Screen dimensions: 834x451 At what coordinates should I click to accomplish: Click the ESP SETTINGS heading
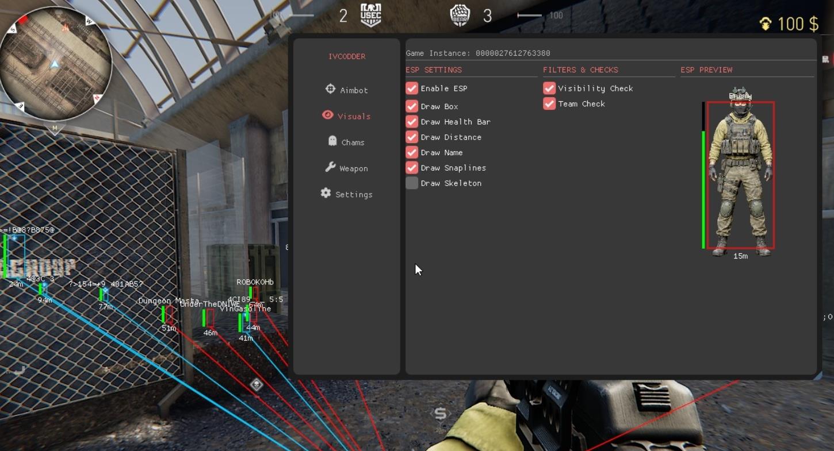coord(434,70)
